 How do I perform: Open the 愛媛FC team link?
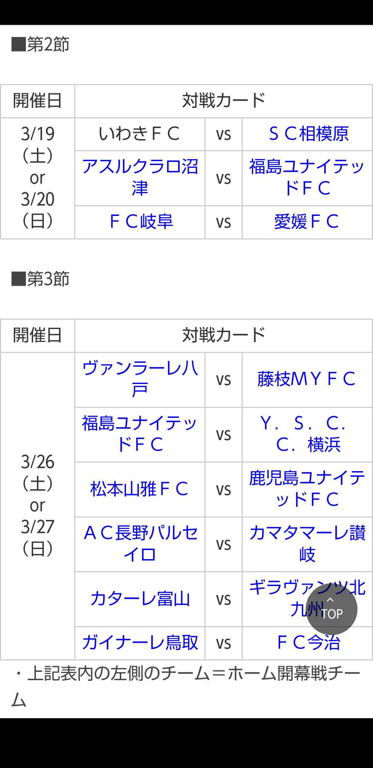point(306,222)
